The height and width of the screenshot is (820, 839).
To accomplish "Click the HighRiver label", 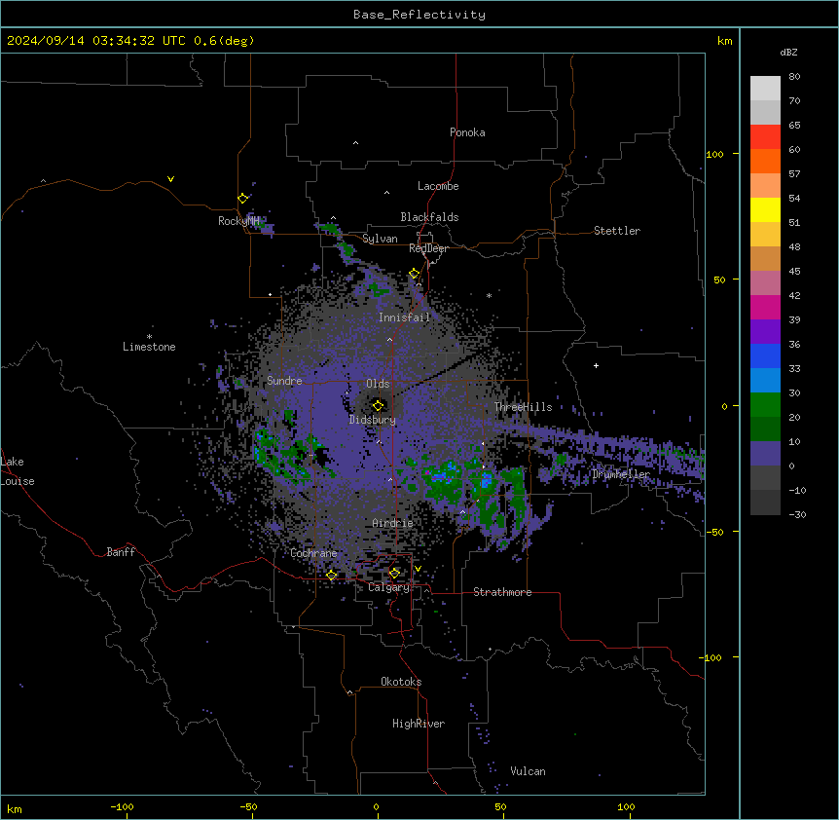I will pyautogui.click(x=418, y=724).
